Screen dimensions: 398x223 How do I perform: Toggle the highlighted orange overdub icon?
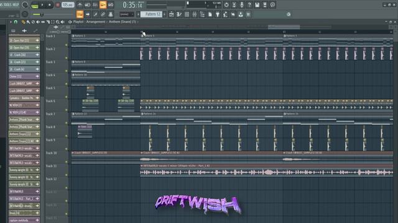coord(103,5)
